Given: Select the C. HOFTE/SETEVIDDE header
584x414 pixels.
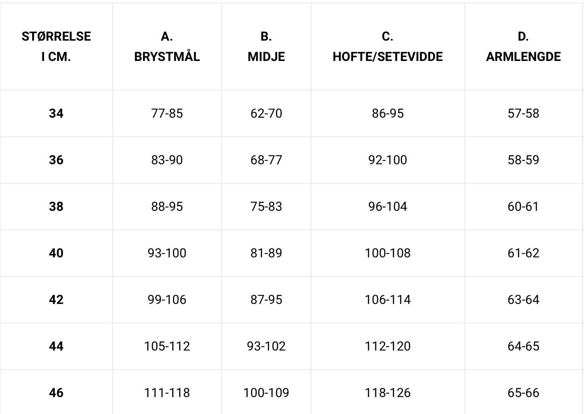Looking at the screenshot, I should point(388,47).
